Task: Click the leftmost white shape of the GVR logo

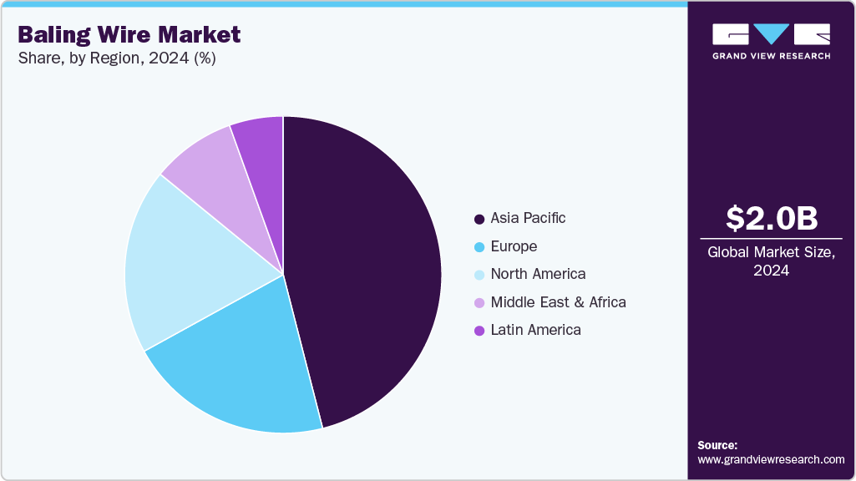Action: click(731, 35)
